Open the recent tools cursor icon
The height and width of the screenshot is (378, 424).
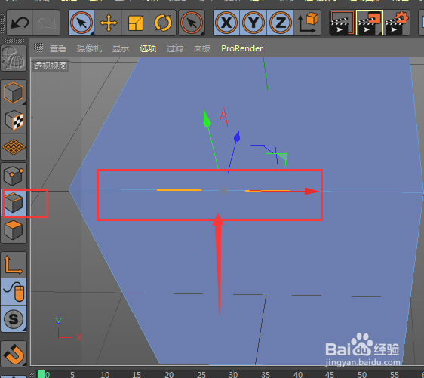click(x=192, y=23)
